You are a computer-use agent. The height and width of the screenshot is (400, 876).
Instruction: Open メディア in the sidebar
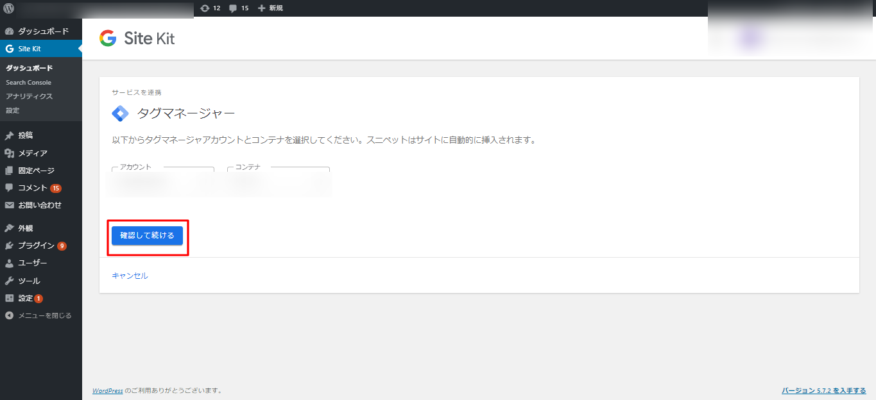coord(41,153)
